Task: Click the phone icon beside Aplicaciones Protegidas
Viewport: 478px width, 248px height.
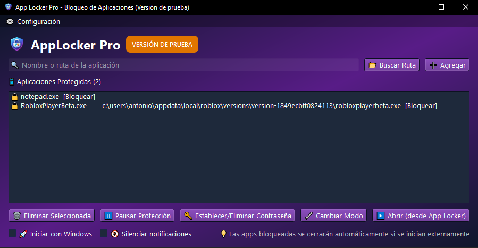Action: pyautogui.click(x=12, y=82)
